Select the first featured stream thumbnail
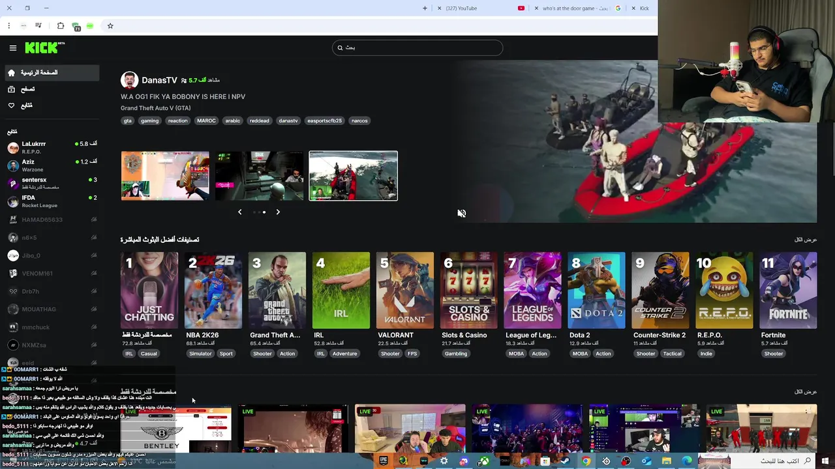Viewport: 835px width, 469px height. coord(165,176)
